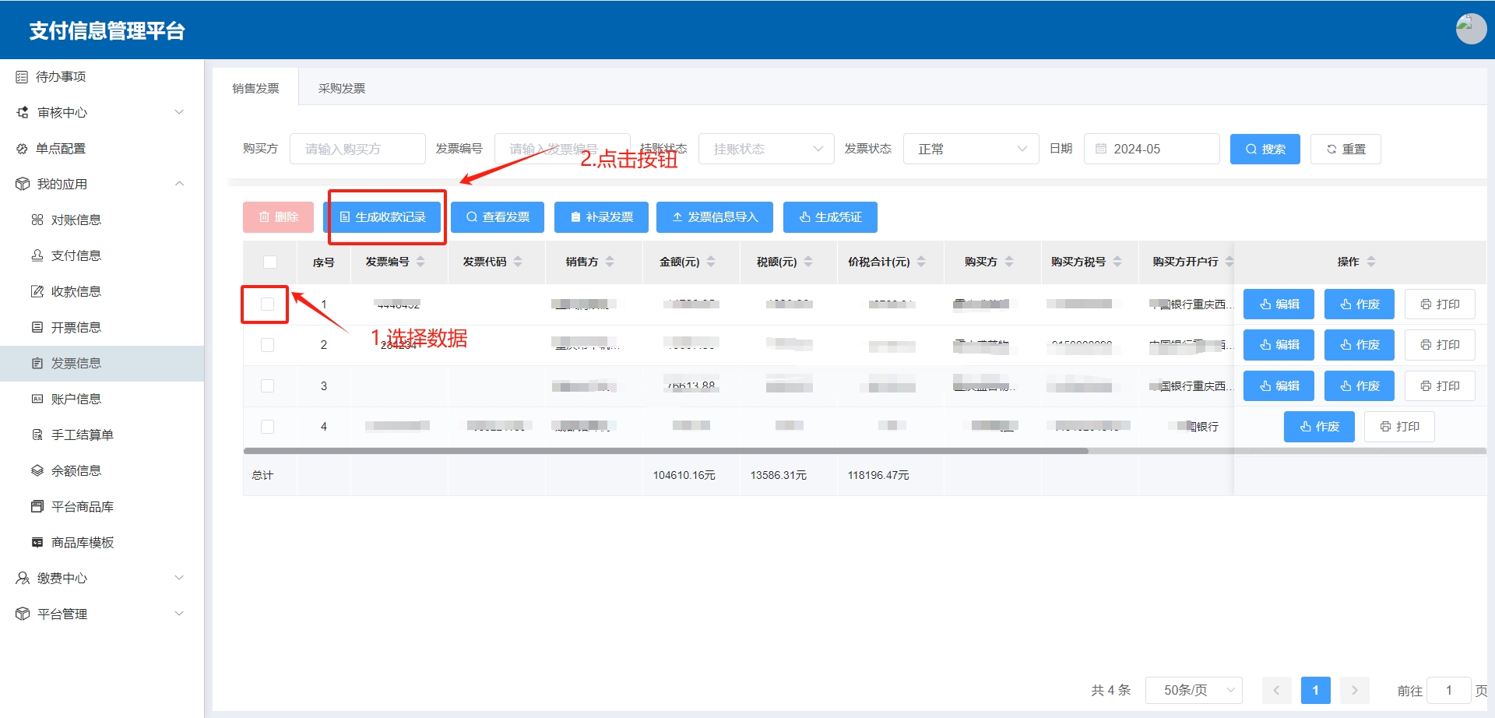Open 收款信息 in the sidebar menu

pyautogui.click(x=76, y=291)
